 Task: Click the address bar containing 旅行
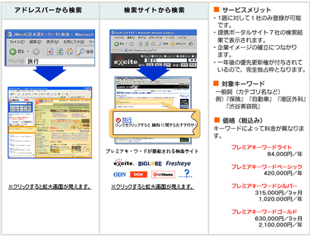(x=60, y=62)
